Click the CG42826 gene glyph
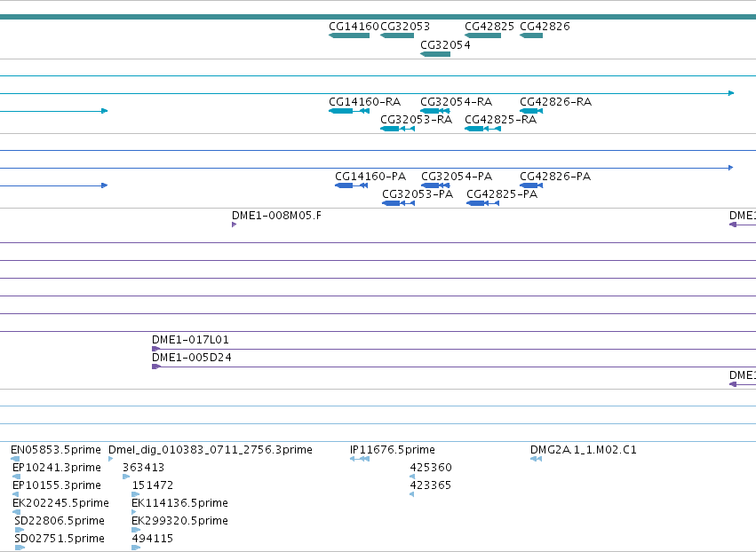Viewport: 756px width, 552px height. tap(531, 35)
